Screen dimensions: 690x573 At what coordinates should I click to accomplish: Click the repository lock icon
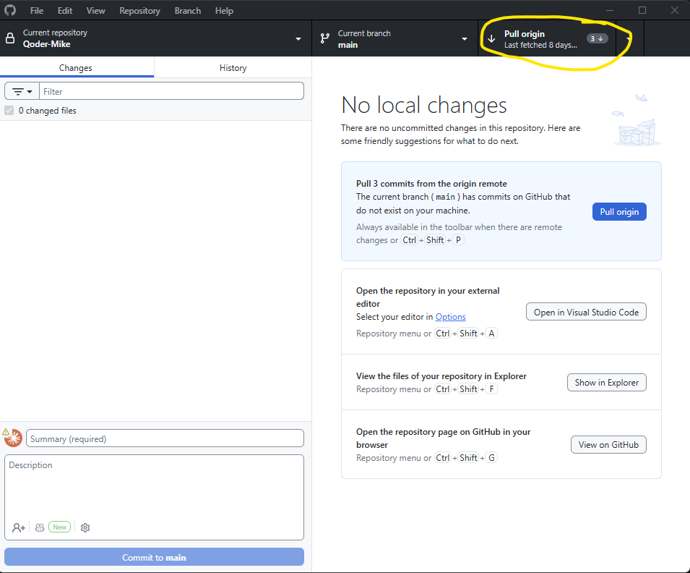[10, 39]
